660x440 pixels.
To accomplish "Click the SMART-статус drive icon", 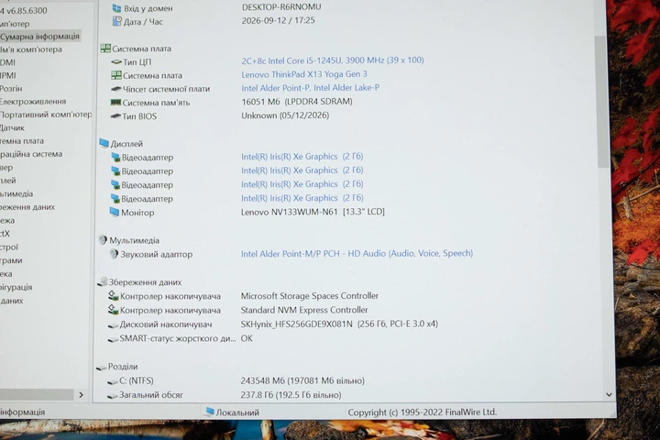I will (113, 339).
